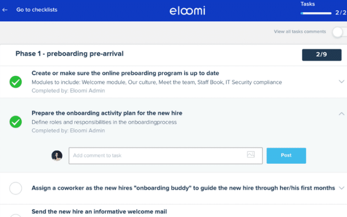The width and height of the screenshot is (347, 217).
Task: Click the user avatar beside comment box
Action: pos(57,156)
